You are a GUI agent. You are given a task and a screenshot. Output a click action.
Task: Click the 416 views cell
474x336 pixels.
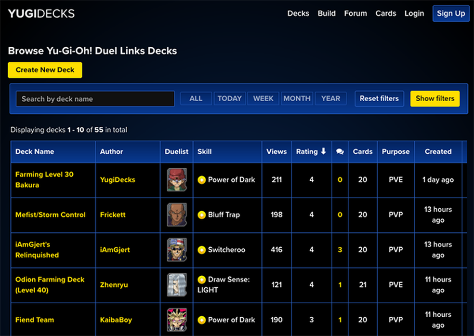[276, 250]
